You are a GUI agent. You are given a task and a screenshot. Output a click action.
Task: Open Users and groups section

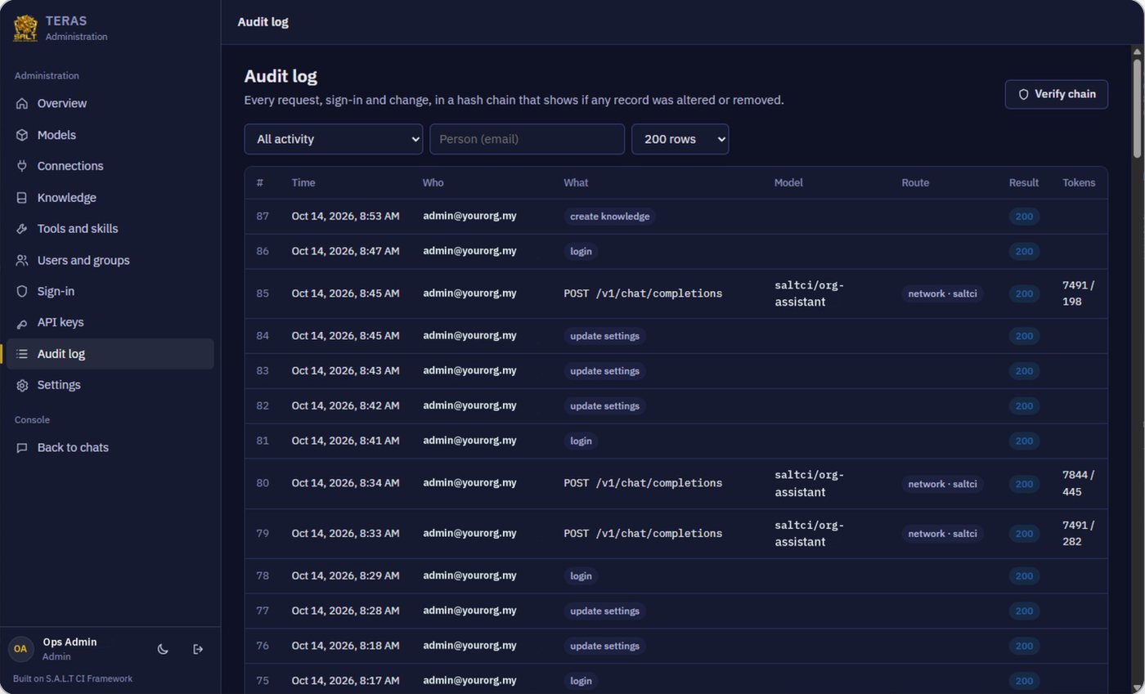110,260
